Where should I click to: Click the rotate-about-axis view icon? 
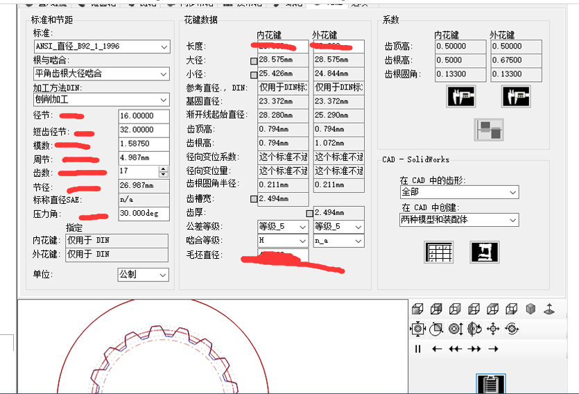click(474, 328)
